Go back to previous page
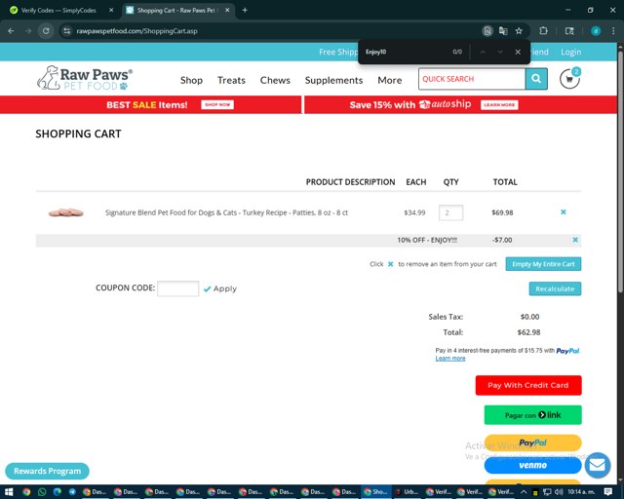624x499 pixels. click(x=11, y=31)
